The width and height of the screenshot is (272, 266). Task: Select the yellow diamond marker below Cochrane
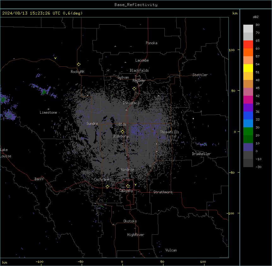(x=107, y=187)
